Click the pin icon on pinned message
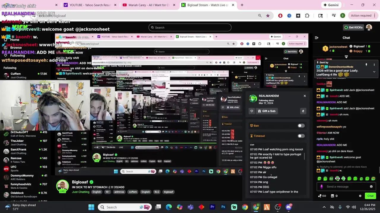380x213 pixels. (366, 64)
